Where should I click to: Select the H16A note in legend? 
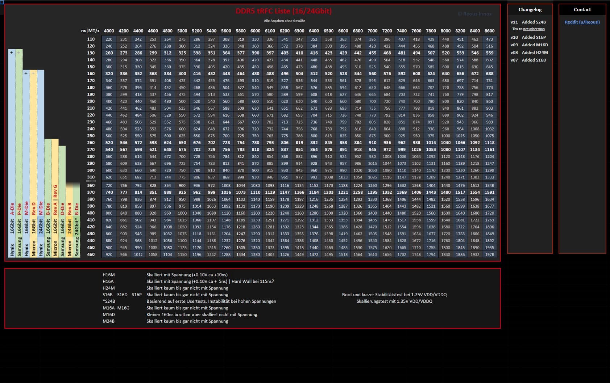click(108, 281)
